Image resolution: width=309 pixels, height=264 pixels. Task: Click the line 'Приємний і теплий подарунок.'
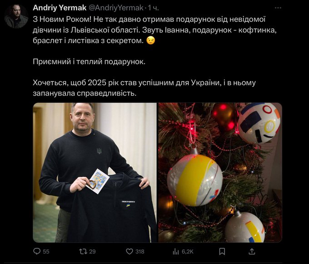[x=89, y=62]
